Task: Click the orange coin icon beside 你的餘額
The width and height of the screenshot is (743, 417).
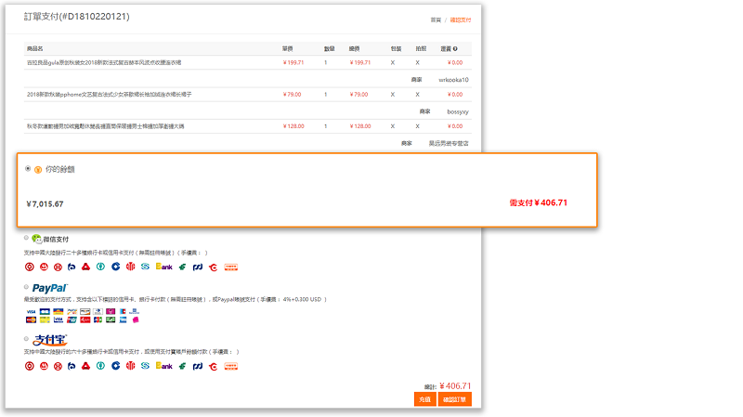Action: click(x=38, y=169)
